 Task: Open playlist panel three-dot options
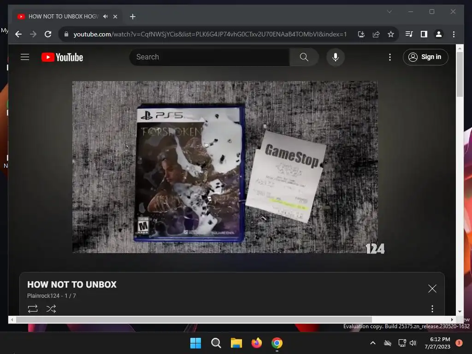[x=432, y=309]
